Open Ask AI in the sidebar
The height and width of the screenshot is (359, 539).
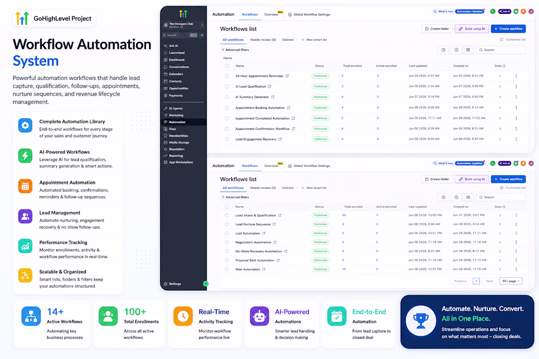[173, 46]
